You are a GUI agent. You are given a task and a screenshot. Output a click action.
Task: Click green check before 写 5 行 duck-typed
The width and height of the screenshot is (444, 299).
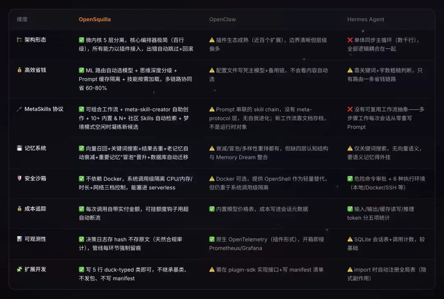point(81,269)
